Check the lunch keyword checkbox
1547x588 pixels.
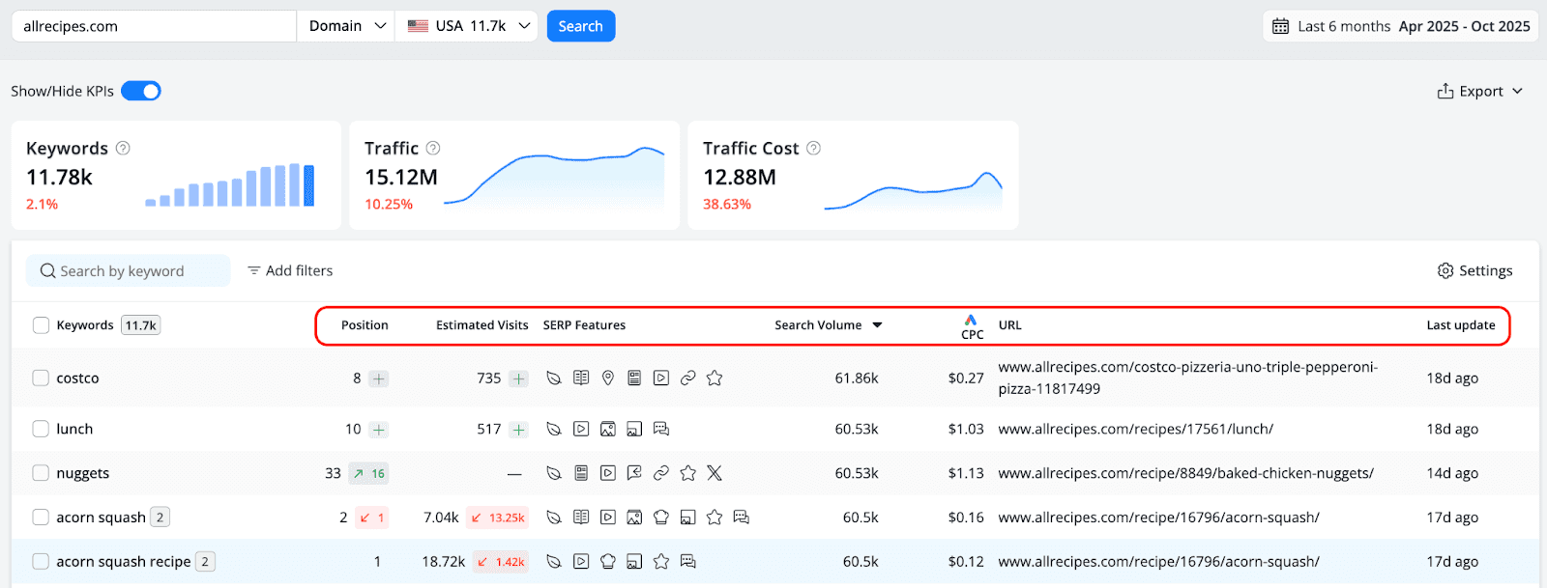(x=41, y=429)
